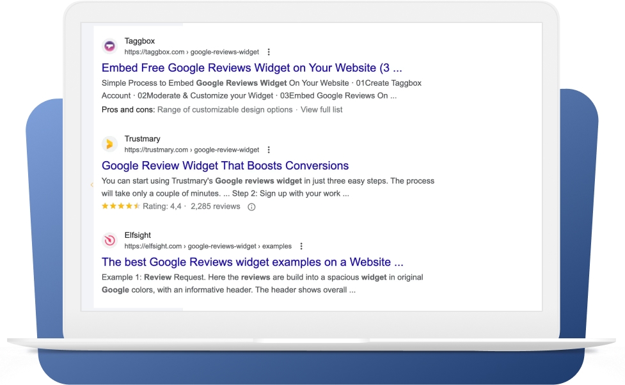
Task: Click the elfsight.com breadcrumb URL
Action: [208, 246]
